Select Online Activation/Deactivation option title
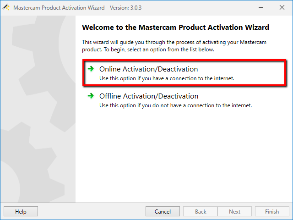This screenshot has height=220, width=293. pos(148,69)
